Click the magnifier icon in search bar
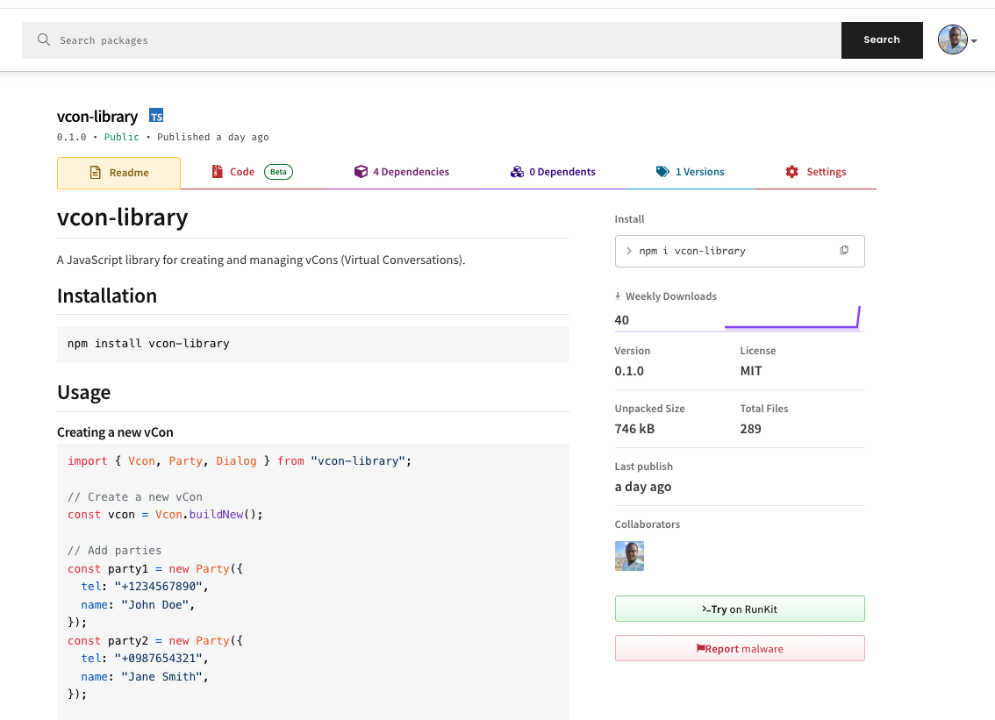 coord(44,40)
